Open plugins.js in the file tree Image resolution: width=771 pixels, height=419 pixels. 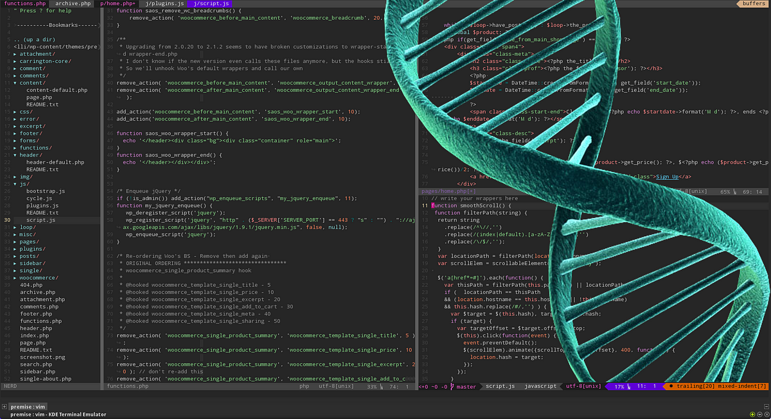(x=42, y=205)
